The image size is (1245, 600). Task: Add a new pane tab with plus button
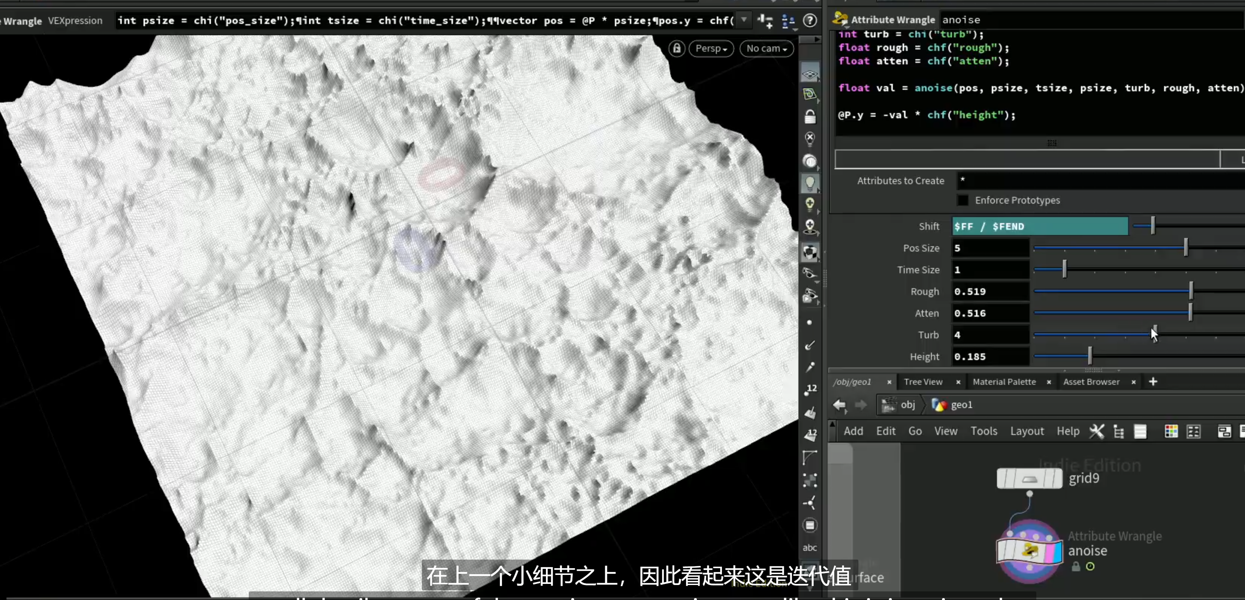(1153, 382)
